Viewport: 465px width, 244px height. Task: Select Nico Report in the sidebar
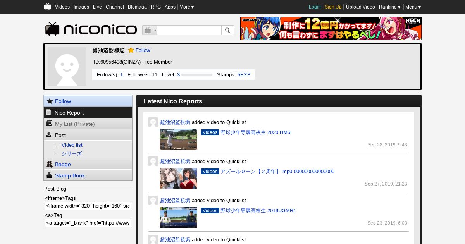(88, 112)
